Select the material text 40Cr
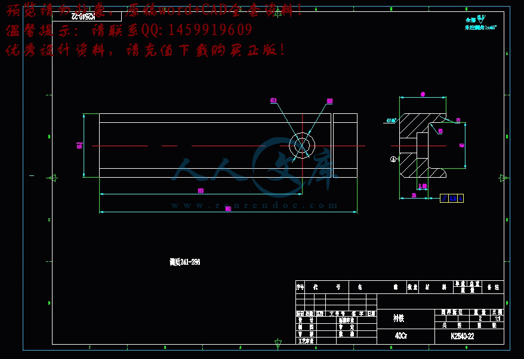 tap(400, 336)
